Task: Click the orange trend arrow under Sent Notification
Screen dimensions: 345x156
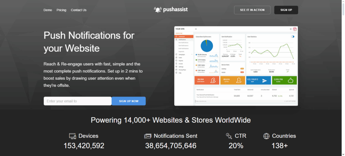Action: 240,56
